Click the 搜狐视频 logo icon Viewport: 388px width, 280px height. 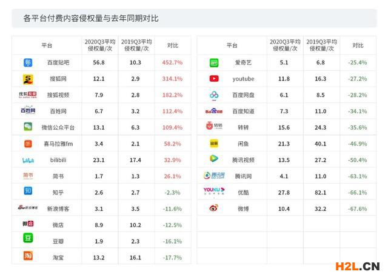coord(28,95)
